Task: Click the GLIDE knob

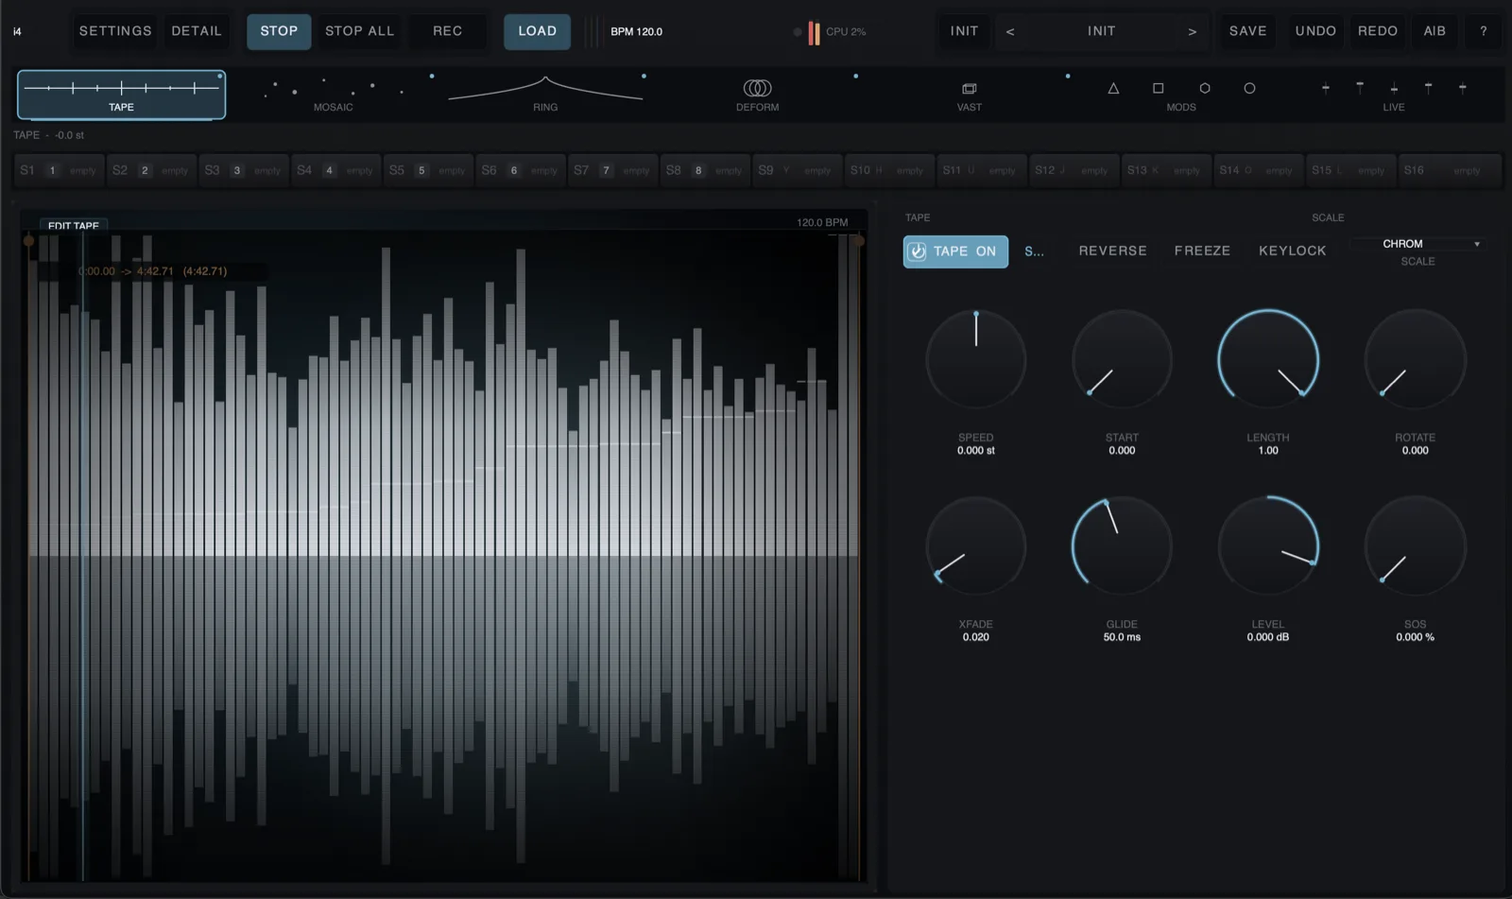Action: [1122, 546]
